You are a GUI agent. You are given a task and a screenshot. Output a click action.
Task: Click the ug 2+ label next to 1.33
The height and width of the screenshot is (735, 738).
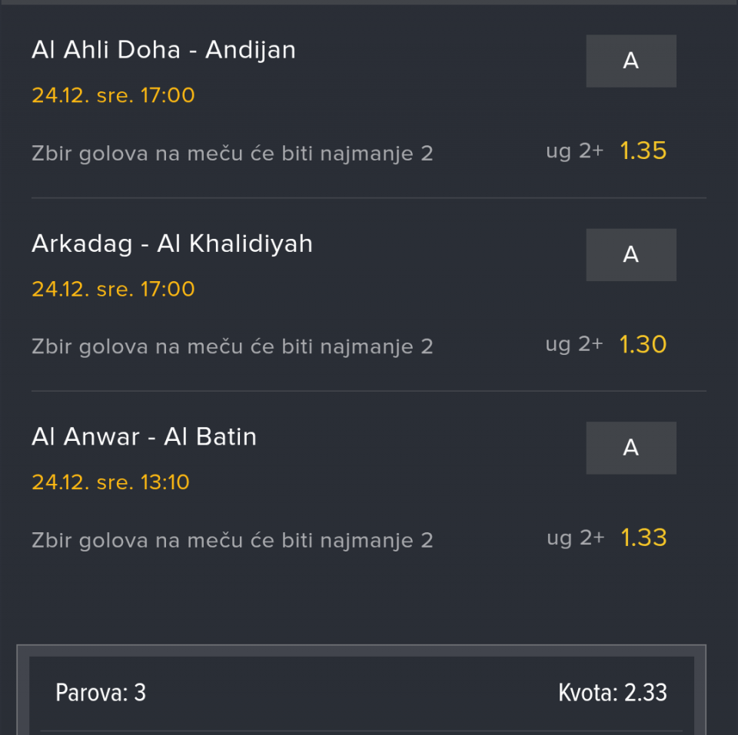point(575,538)
